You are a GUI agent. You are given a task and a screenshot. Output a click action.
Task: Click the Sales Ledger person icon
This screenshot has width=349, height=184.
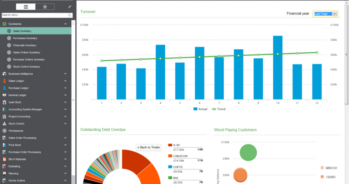[x=4, y=81]
